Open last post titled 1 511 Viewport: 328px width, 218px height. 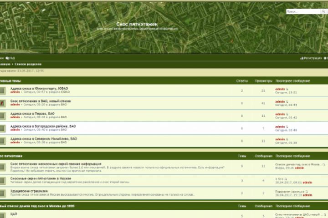[279, 179]
